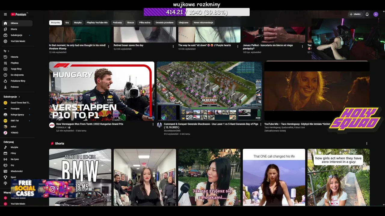
Task: Select the Piłka nożna chip
Action: pos(145,22)
